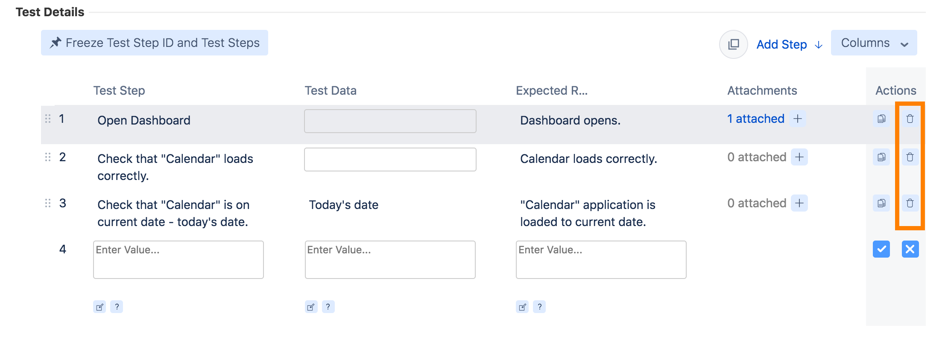Expand the Columns dropdown

(x=874, y=43)
